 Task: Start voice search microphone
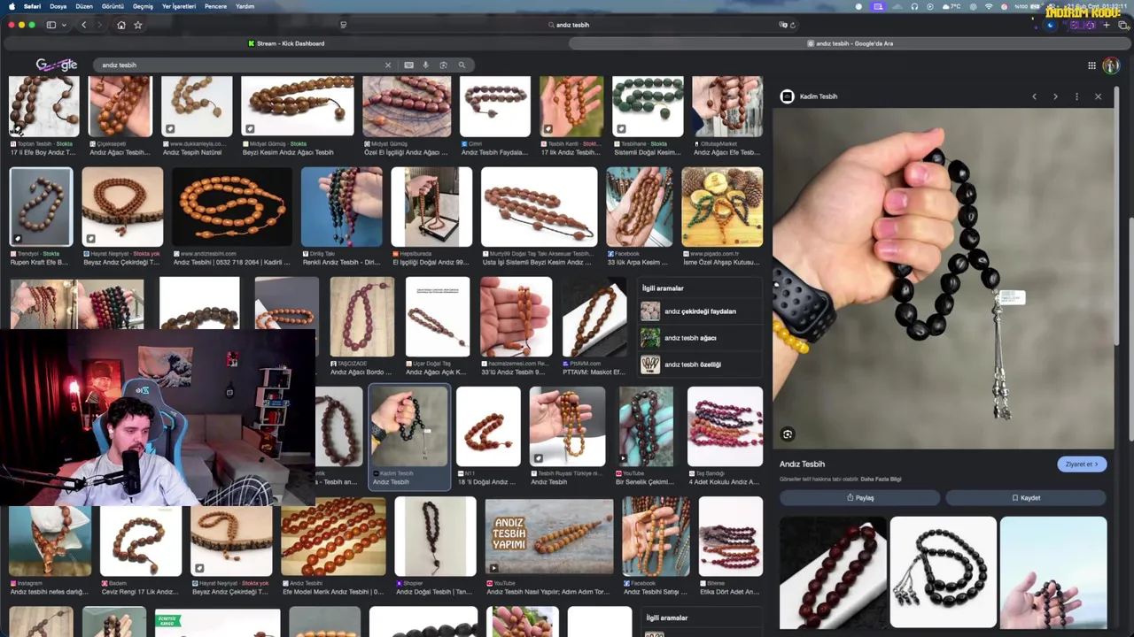coord(426,65)
